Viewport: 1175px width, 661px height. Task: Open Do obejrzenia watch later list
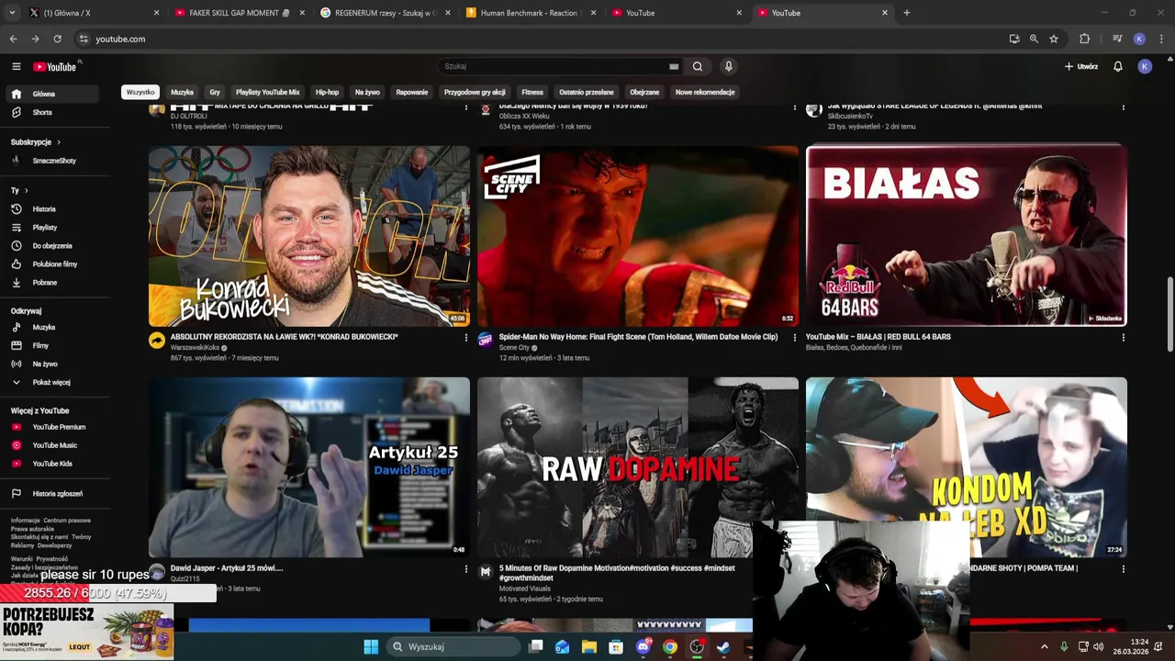point(54,246)
